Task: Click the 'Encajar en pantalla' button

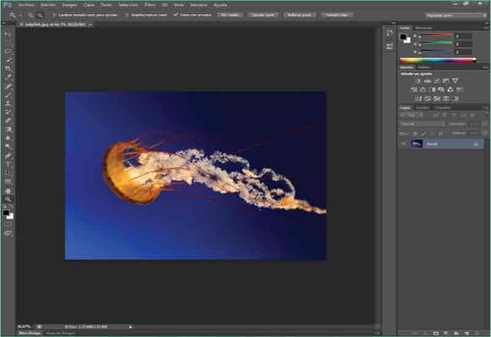Action: click(x=263, y=15)
